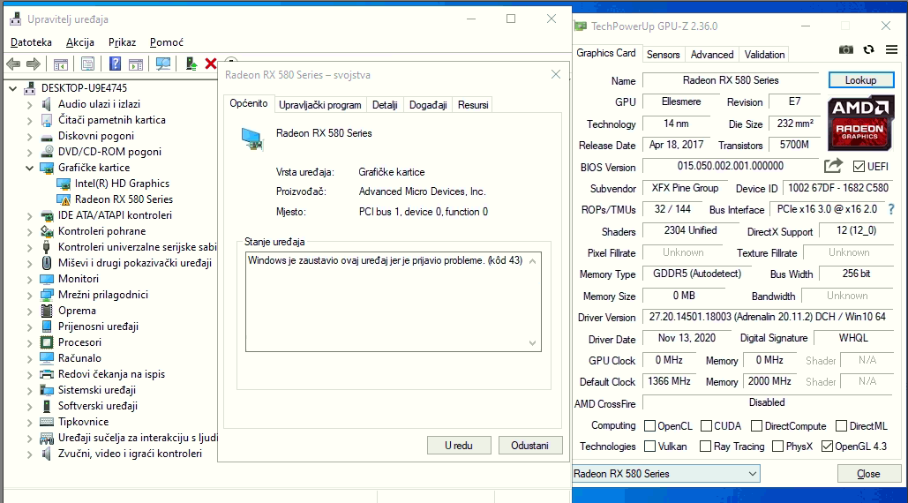Toggle the UEFI checkbox
This screenshot has height=503, width=908.
[x=859, y=167]
